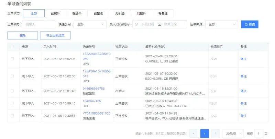The height and width of the screenshot is (139, 275).
Task: Click 投诉 for the 联邦国际 row
Action: tap(213, 91)
